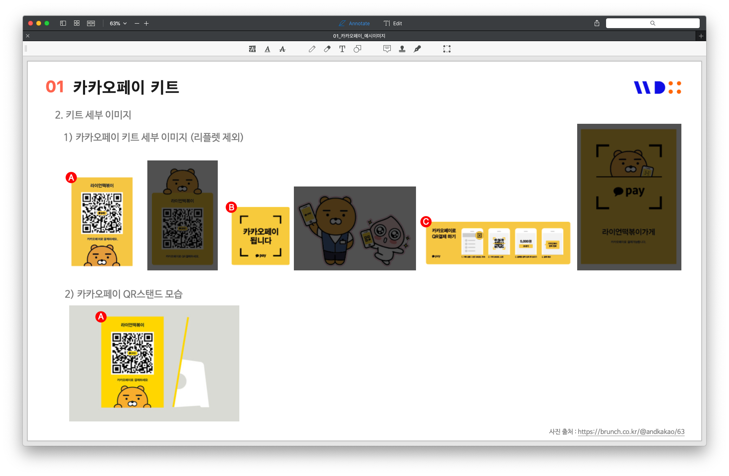Add a new tab with plus button
This screenshot has width=729, height=476.
click(701, 36)
